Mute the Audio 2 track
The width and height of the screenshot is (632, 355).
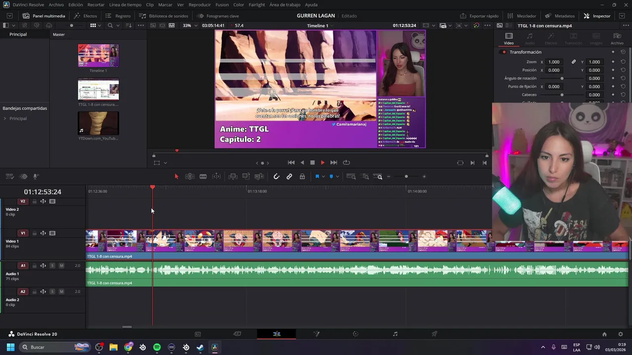pyautogui.click(x=61, y=291)
